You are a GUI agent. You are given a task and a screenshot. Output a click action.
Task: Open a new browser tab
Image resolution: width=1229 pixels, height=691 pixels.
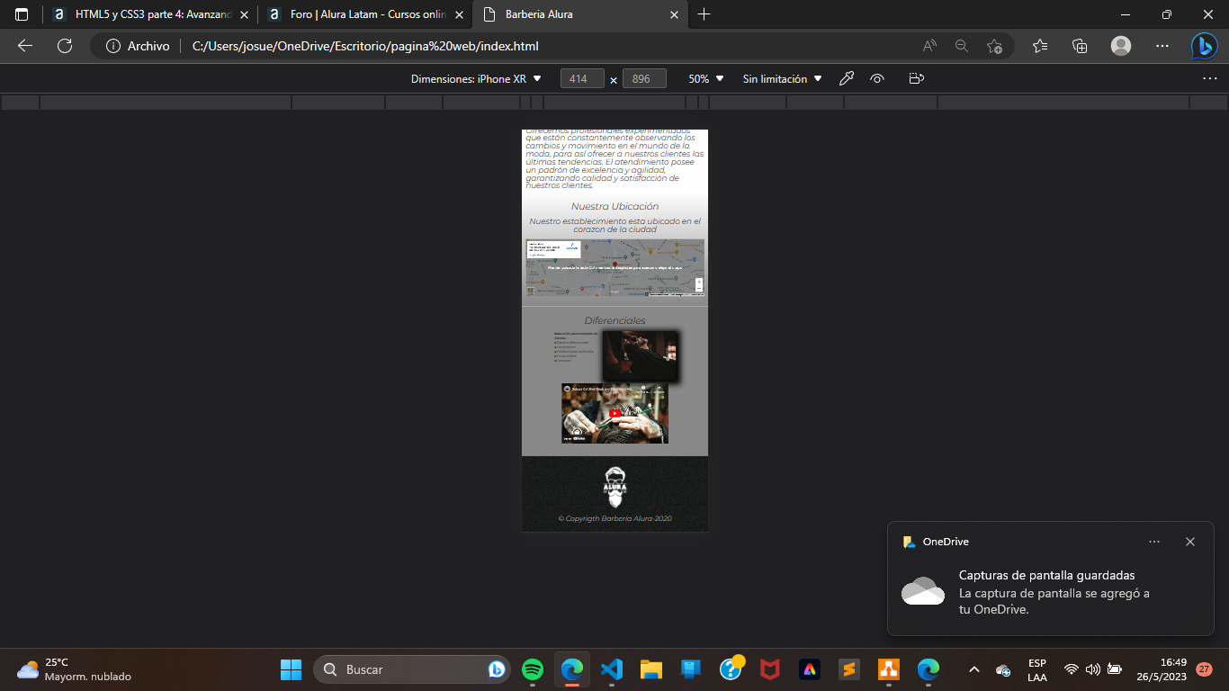coord(704,14)
